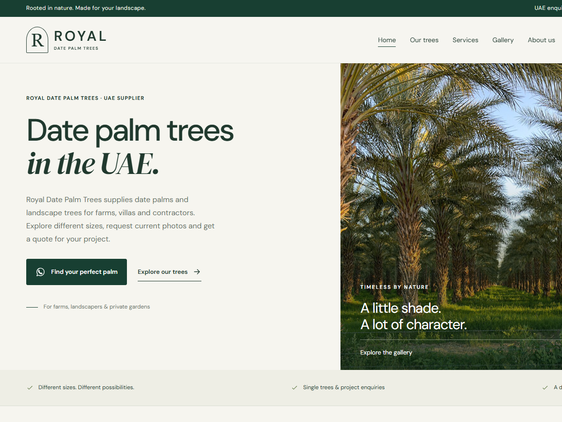Select the Royal Date Palm Trees · UAE Supplier label
Viewport: 562px width, 422px height.
coord(85,98)
